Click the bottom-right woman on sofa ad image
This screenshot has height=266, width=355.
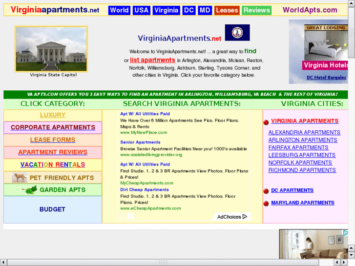click(x=313, y=244)
